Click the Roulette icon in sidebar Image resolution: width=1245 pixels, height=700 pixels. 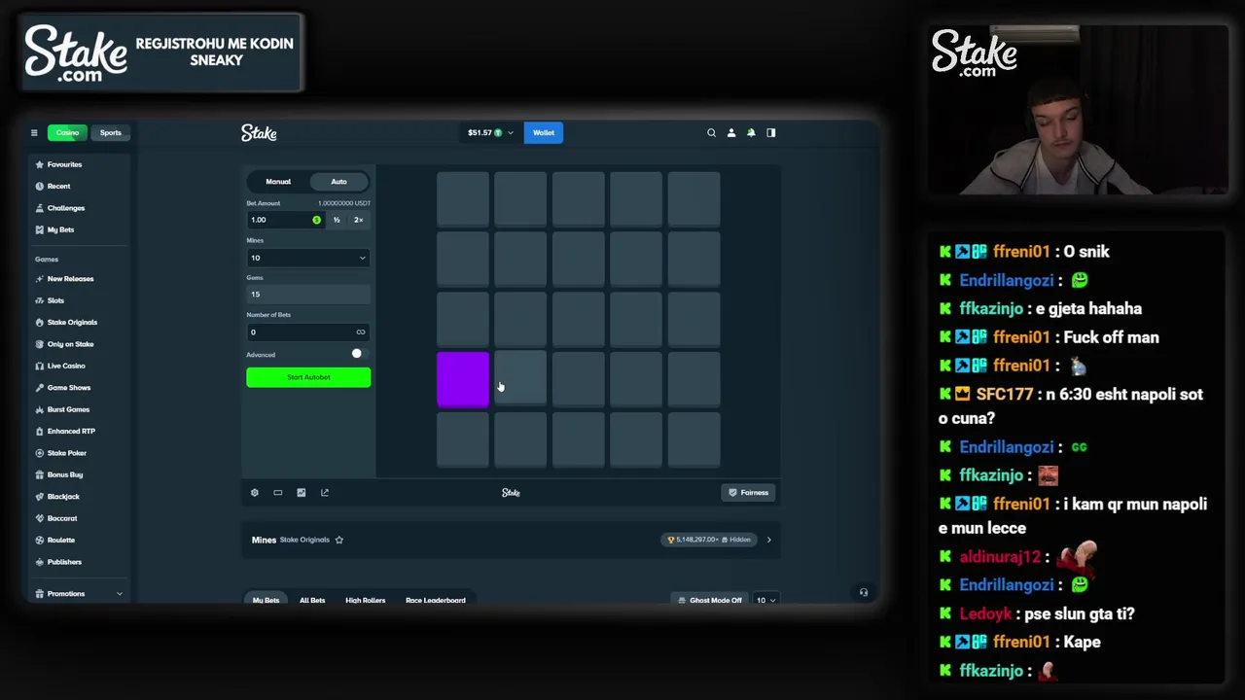point(40,540)
